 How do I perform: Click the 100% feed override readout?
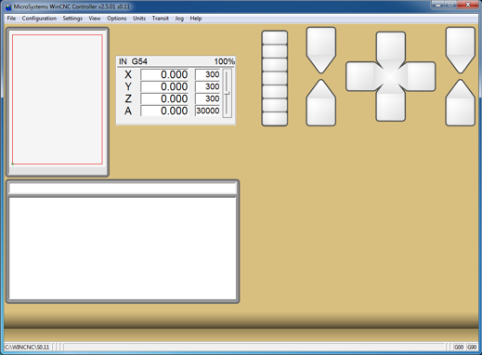pos(225,61)
